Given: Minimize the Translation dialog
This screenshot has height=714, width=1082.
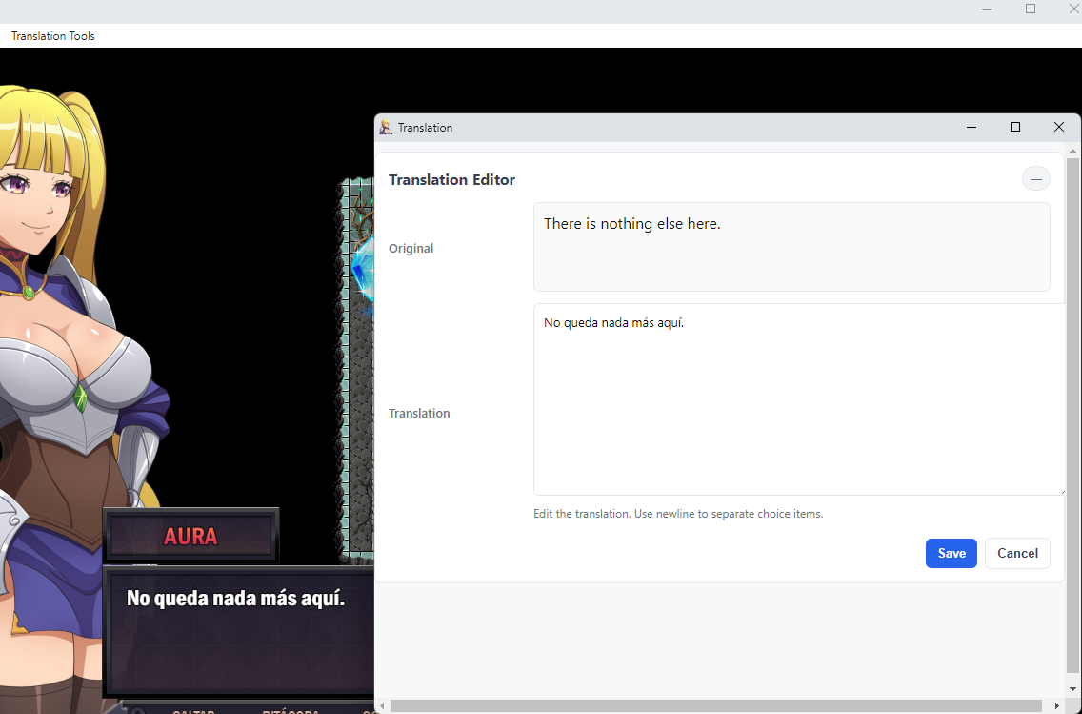Looking at the screenshot, I should (x=972, y=127).
